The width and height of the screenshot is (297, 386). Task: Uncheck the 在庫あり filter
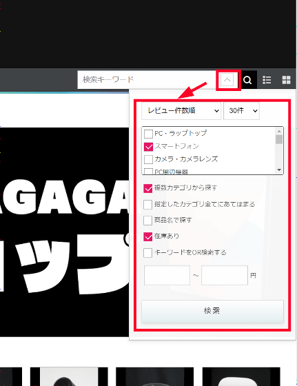coord(148,236)
